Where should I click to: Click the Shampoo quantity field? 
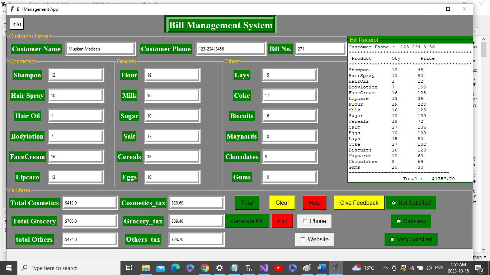(x=76, y=75)
